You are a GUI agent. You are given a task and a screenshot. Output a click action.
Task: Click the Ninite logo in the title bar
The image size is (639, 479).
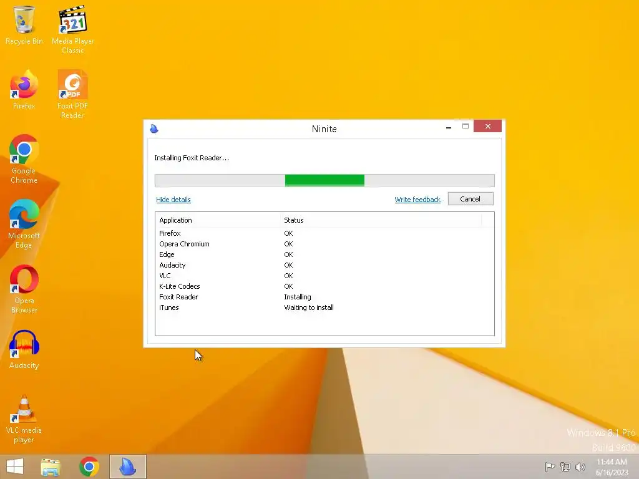pos(154,128)
